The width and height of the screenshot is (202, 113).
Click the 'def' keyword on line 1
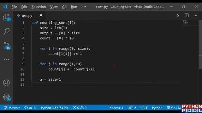click(x=35, y=23)
